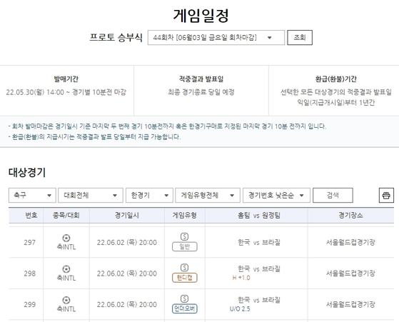Image resolution: width=399 pixels, height=322 pixels.
Task: Click soccer ball icon in row 299
Action: pyautogui.click(x=66, y=300)
